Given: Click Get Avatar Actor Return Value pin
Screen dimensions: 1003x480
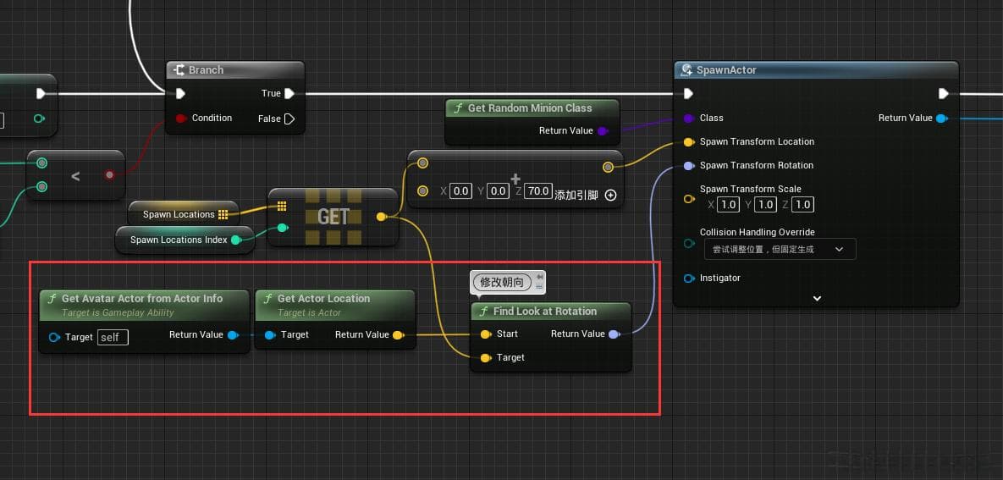Looking at the screenshot, I should coord(233,334).
